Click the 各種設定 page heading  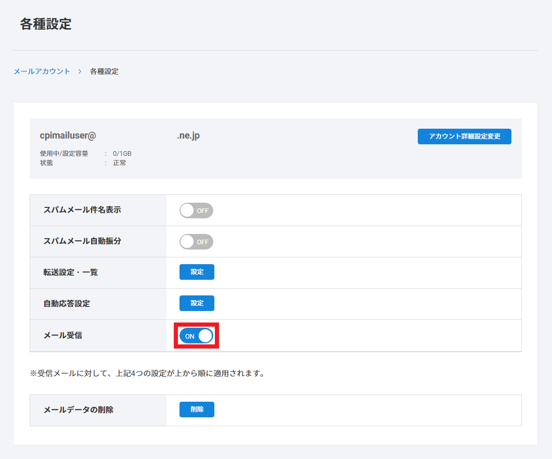tap(46, 24)
